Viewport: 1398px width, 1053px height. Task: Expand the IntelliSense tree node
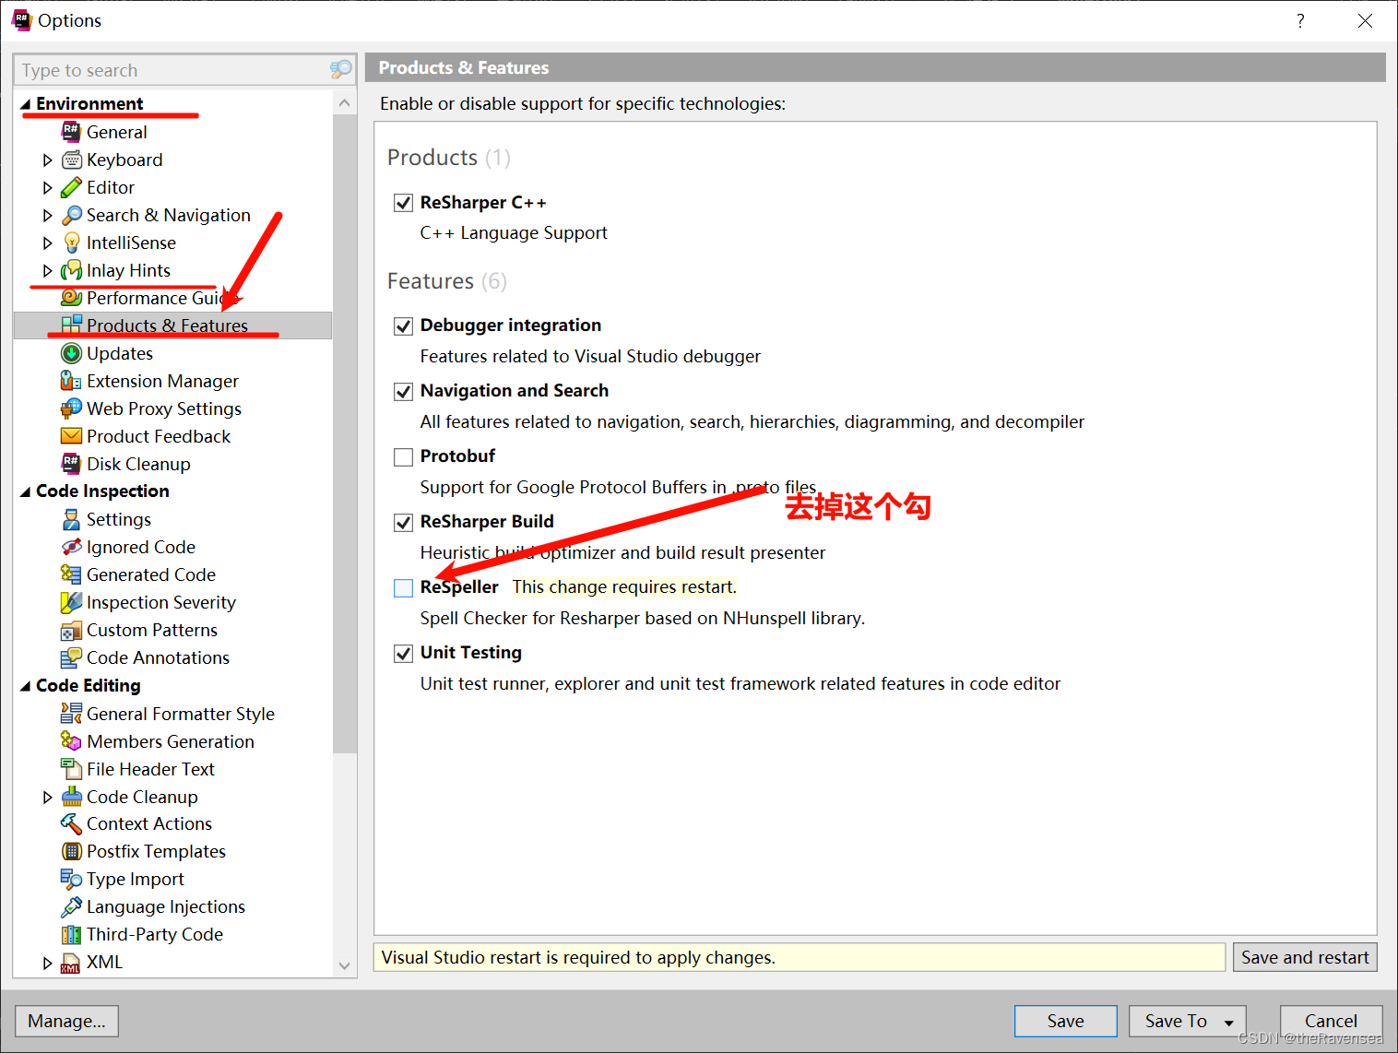(x=48, y=243)
